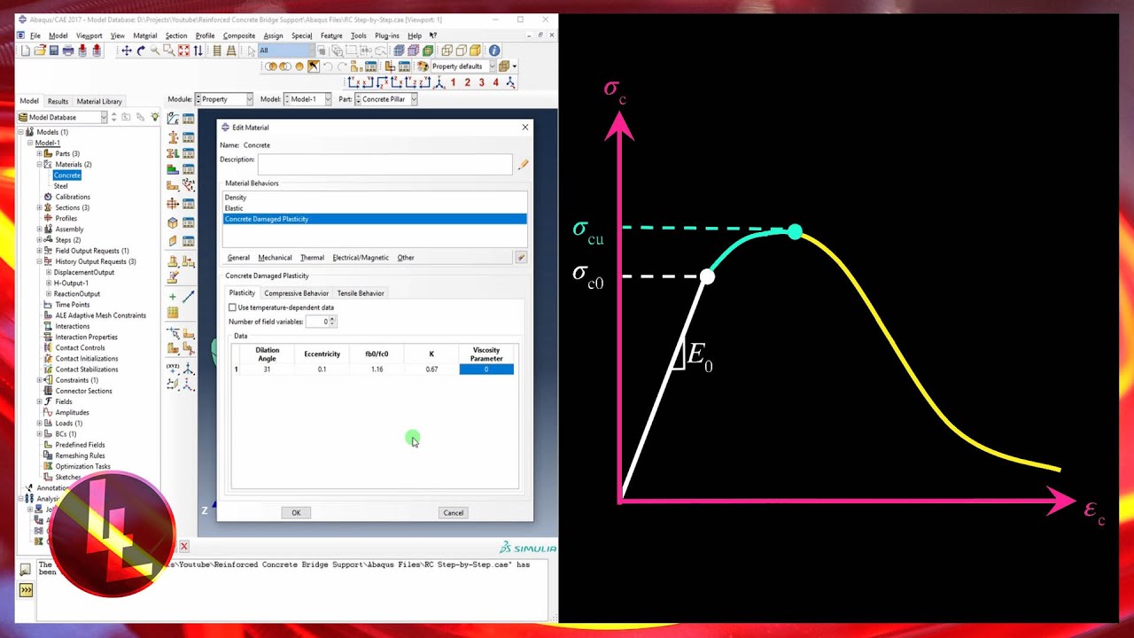Click the New Model Database icon

(x=26, y=51)
